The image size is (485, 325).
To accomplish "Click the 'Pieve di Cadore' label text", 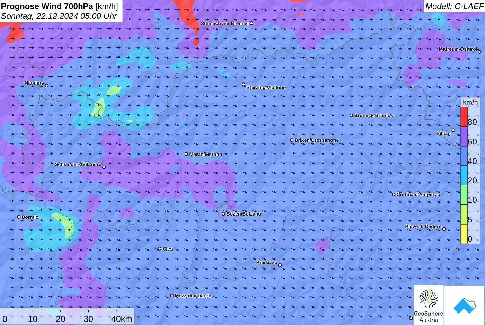I will click(423, 226).
